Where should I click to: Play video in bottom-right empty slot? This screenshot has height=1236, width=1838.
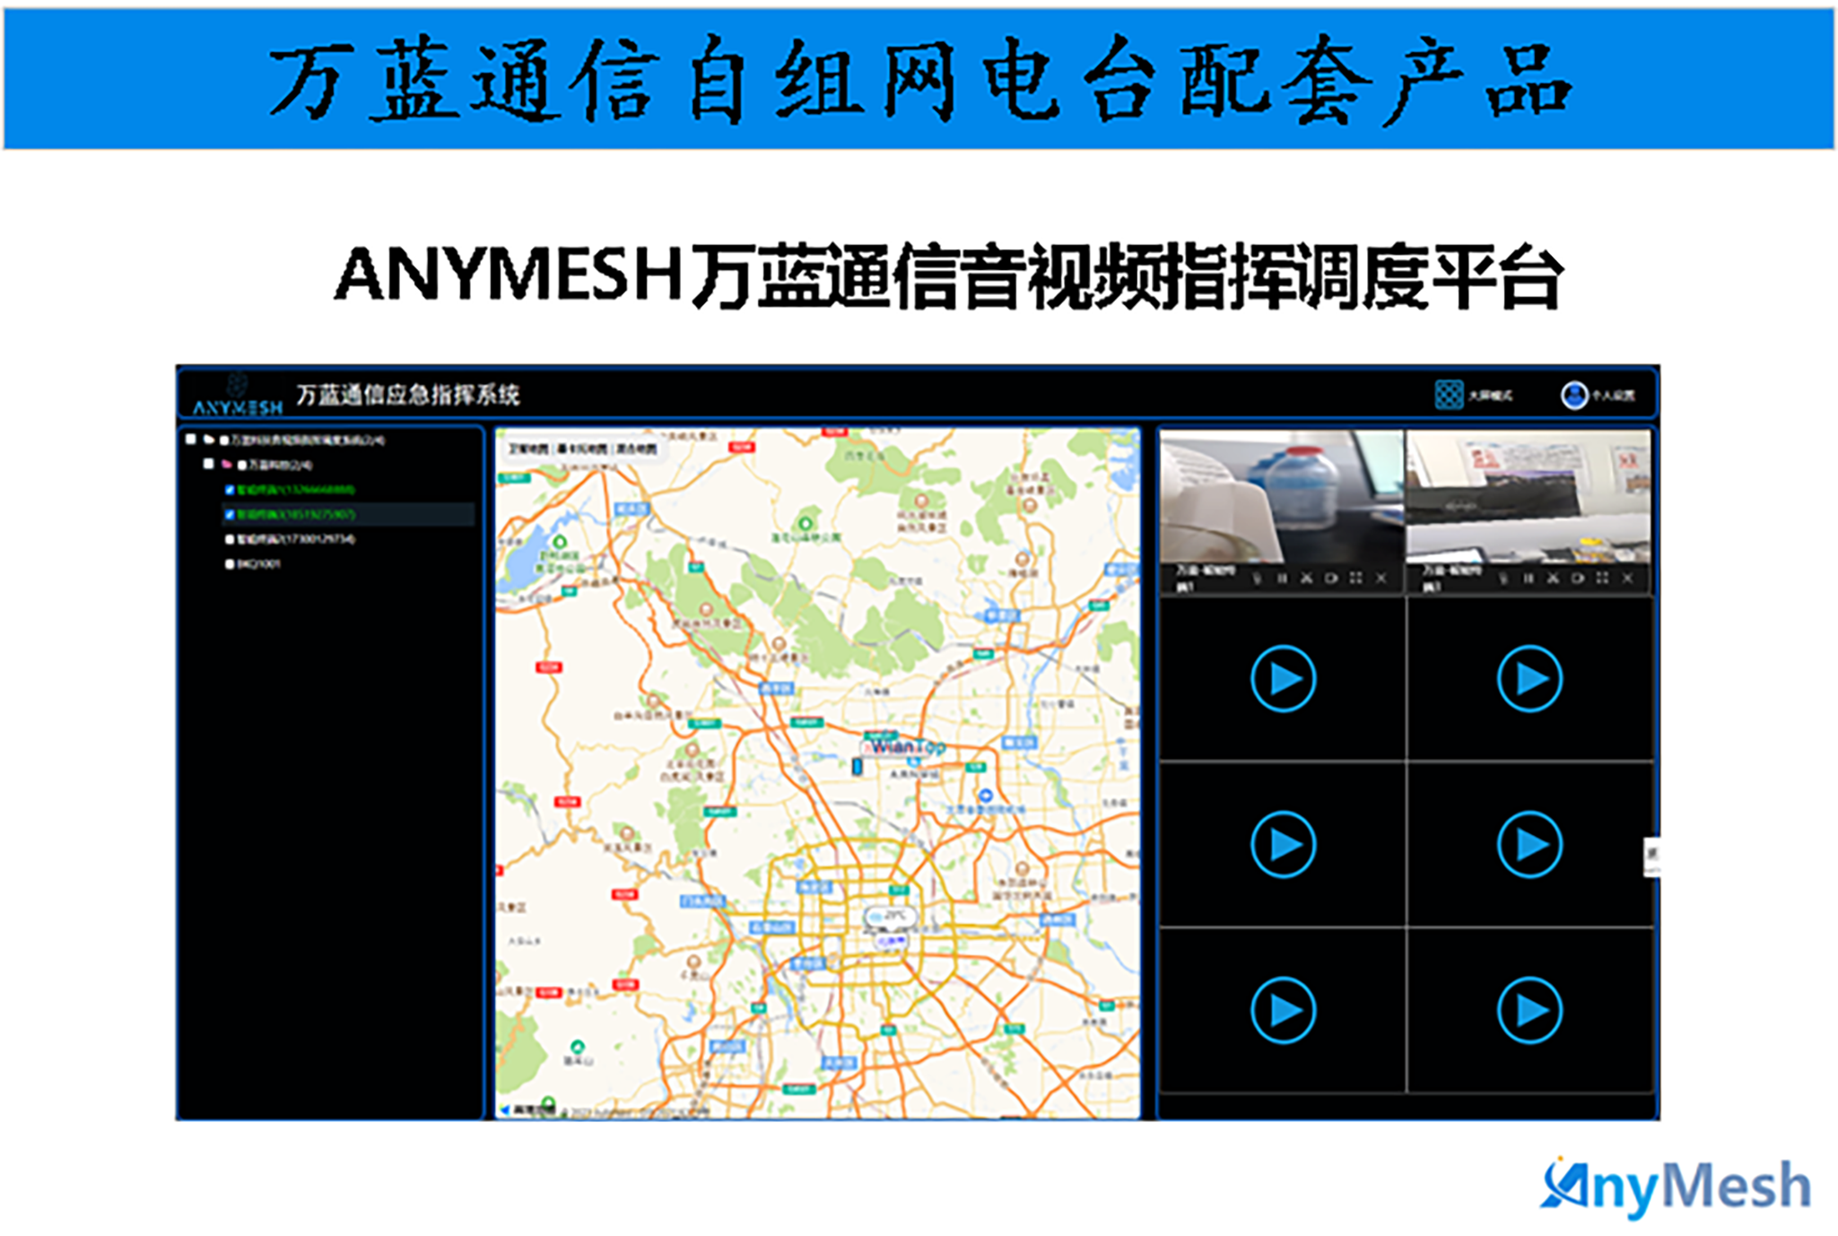pos(1529,1011)
